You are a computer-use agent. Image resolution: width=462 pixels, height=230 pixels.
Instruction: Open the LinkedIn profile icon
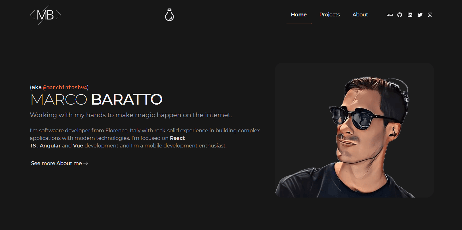410,15
